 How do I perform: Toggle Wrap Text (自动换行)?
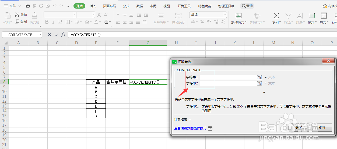[x=178, y=18]
